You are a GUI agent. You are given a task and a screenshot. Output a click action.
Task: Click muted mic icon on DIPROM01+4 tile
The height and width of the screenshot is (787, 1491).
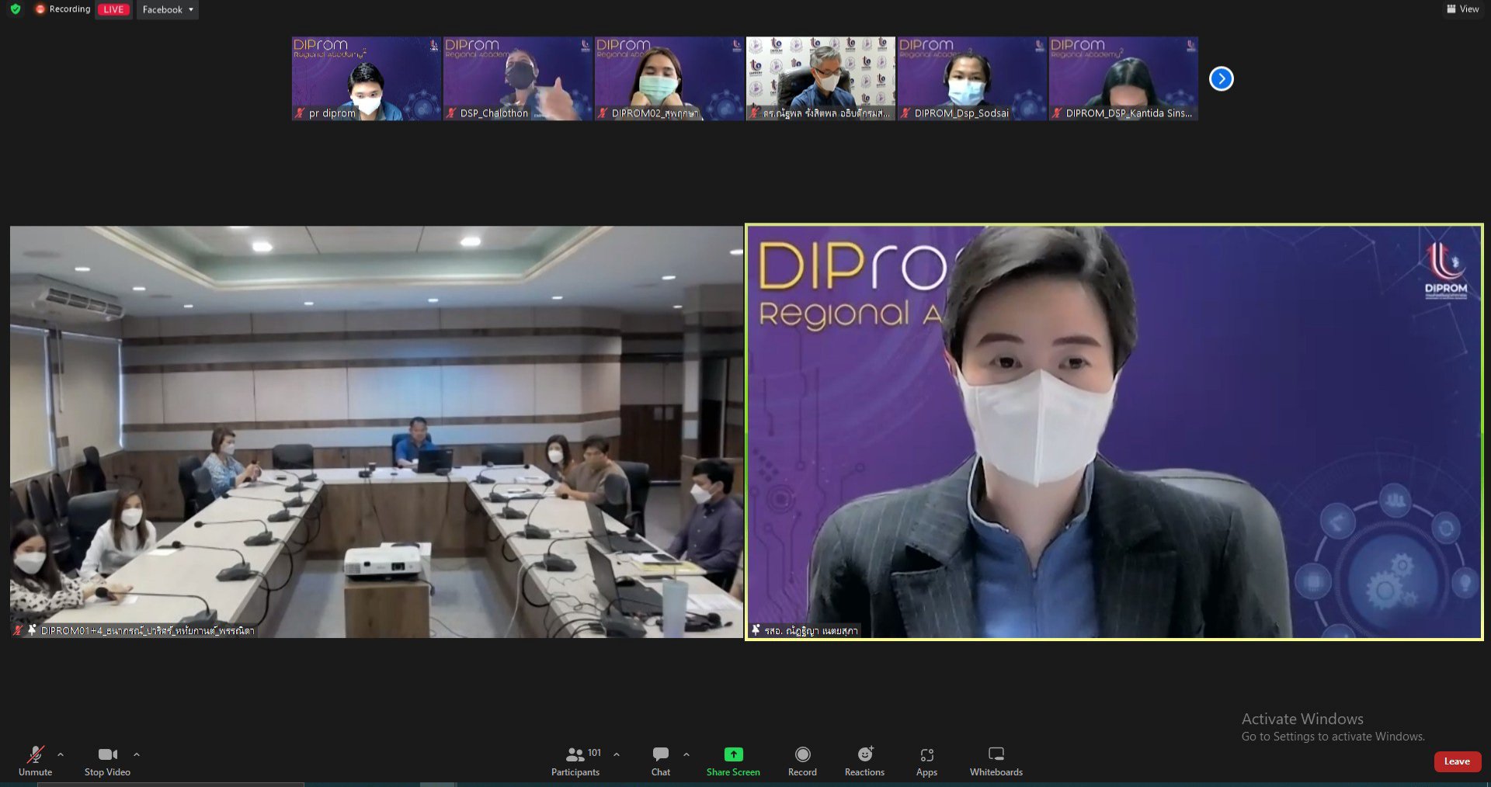click(x=18, y=630)
